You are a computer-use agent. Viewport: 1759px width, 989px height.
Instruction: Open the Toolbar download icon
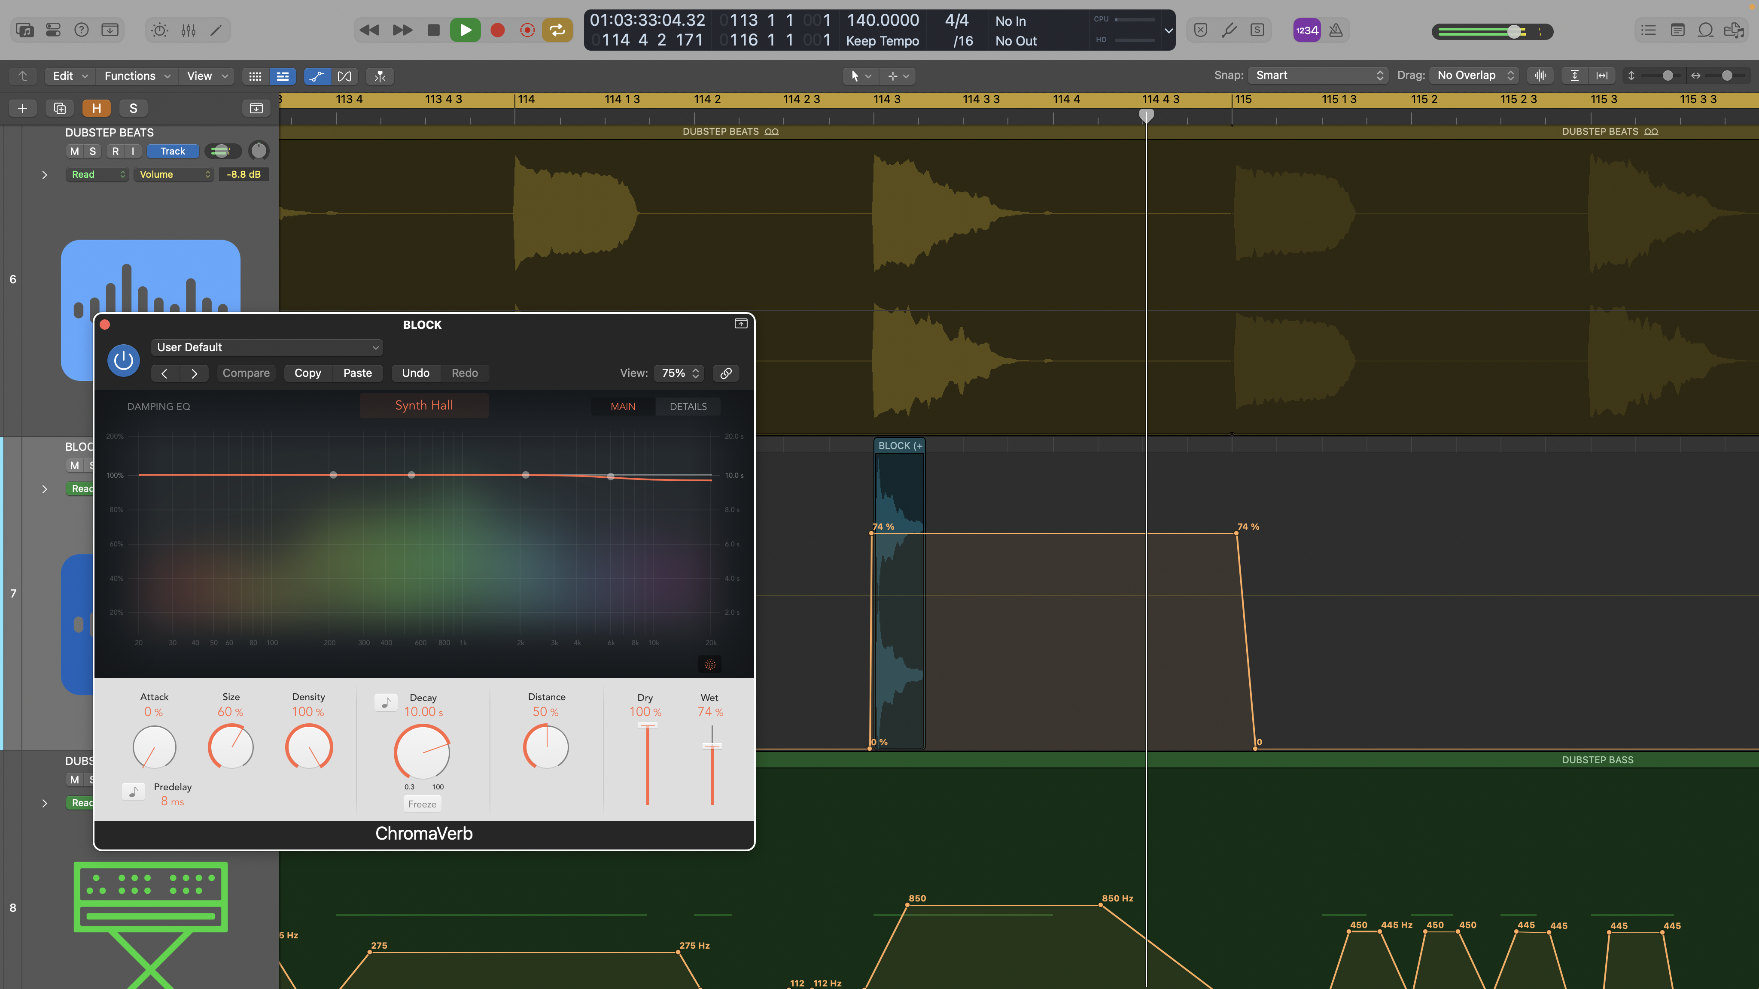tap(110, 30)
